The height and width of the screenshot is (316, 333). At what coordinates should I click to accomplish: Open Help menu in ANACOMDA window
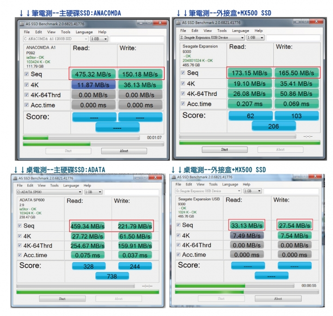[102, 32]
